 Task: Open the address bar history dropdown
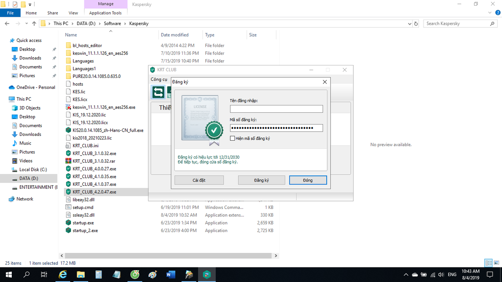click(x=409, y=23)
